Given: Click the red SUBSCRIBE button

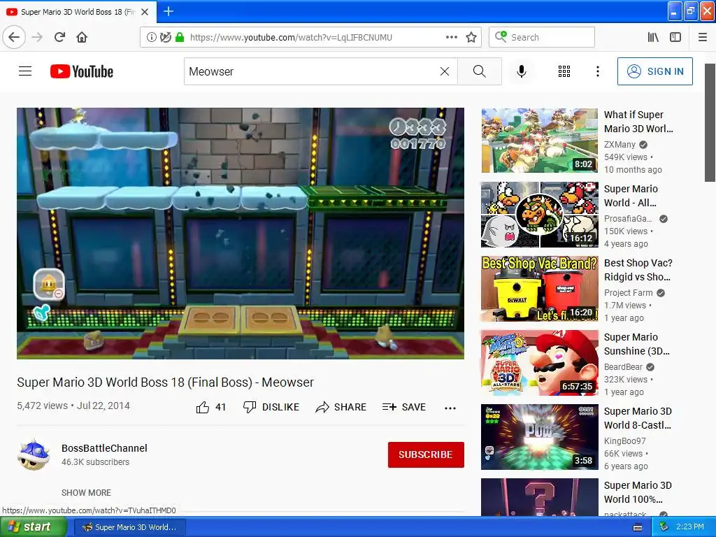Looking at the screenshot, I should pos(426,454).
